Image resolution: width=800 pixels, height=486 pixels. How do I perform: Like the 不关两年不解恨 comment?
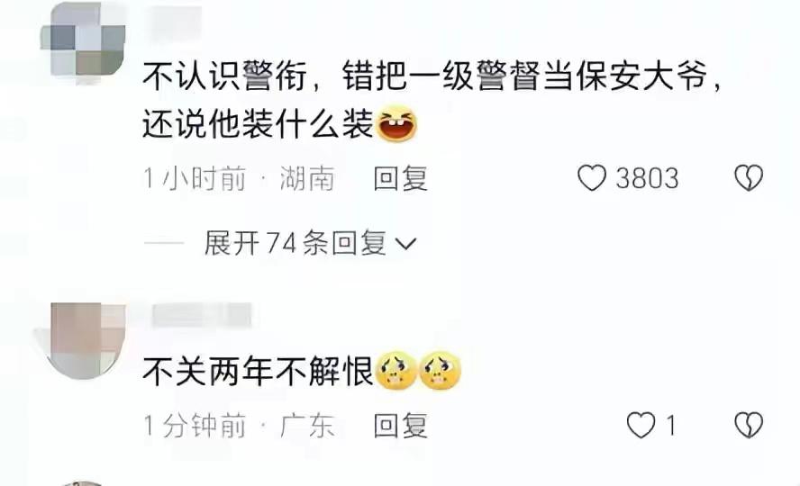point(641,426)
